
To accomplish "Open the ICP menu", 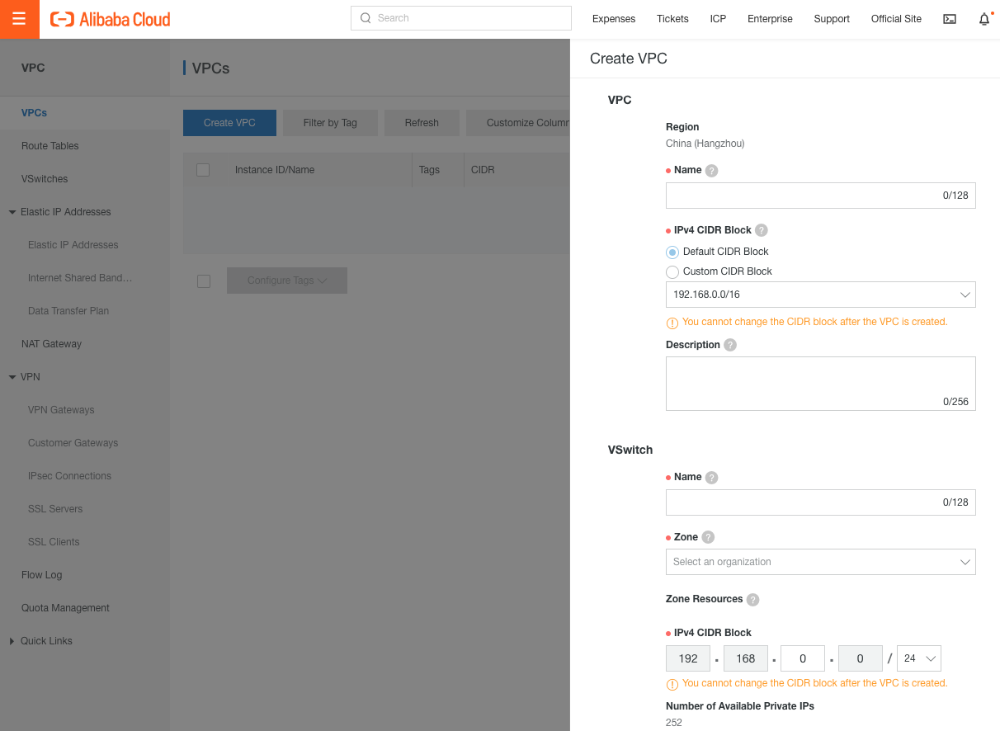I will click(x=718, y=19).
